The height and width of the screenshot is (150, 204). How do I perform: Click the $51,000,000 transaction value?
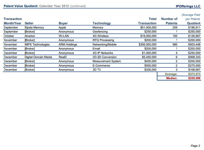(x=148, y=28)
